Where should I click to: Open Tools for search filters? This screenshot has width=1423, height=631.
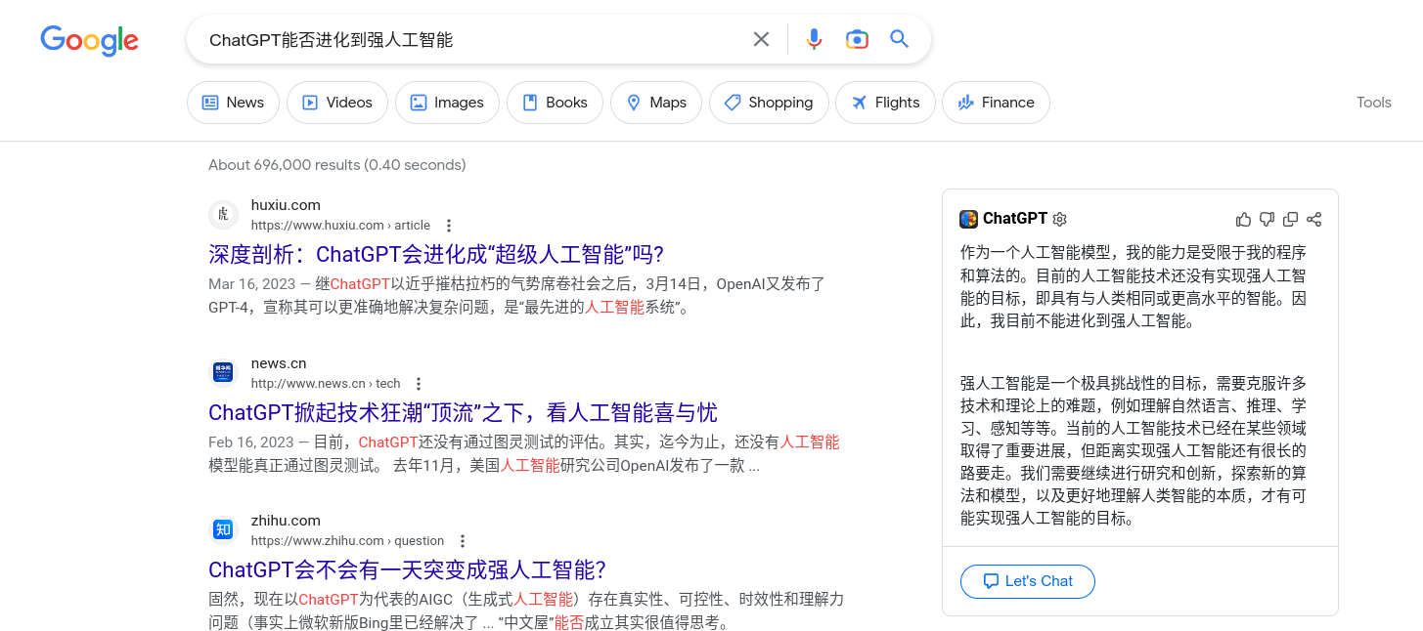(x=1373, y=103)
